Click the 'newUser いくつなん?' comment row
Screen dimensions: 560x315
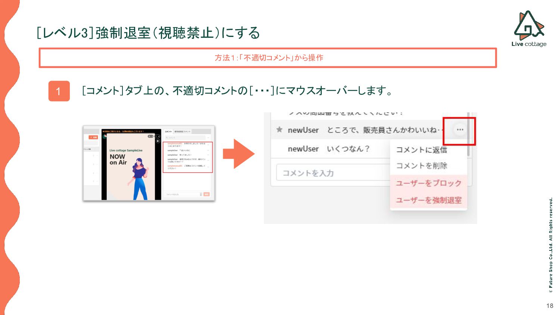(330, 149)
